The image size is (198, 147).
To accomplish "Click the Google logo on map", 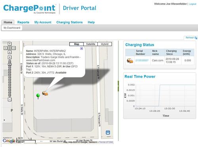I will point(9,141).
